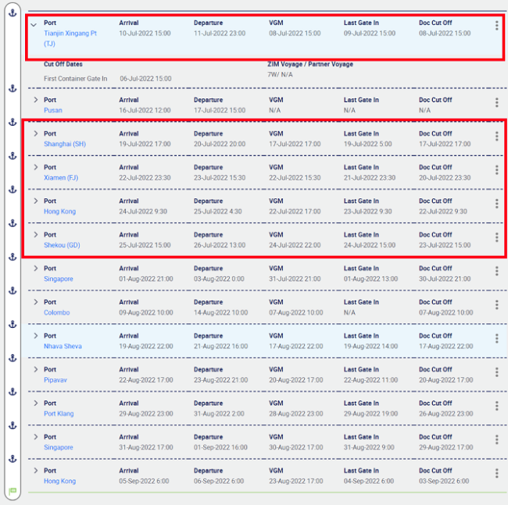Expand the Singapore row arriving 31-Aug-2022
Image resolution: width=508 pixels, height=505 pixels.
click(x=36, y=436)
